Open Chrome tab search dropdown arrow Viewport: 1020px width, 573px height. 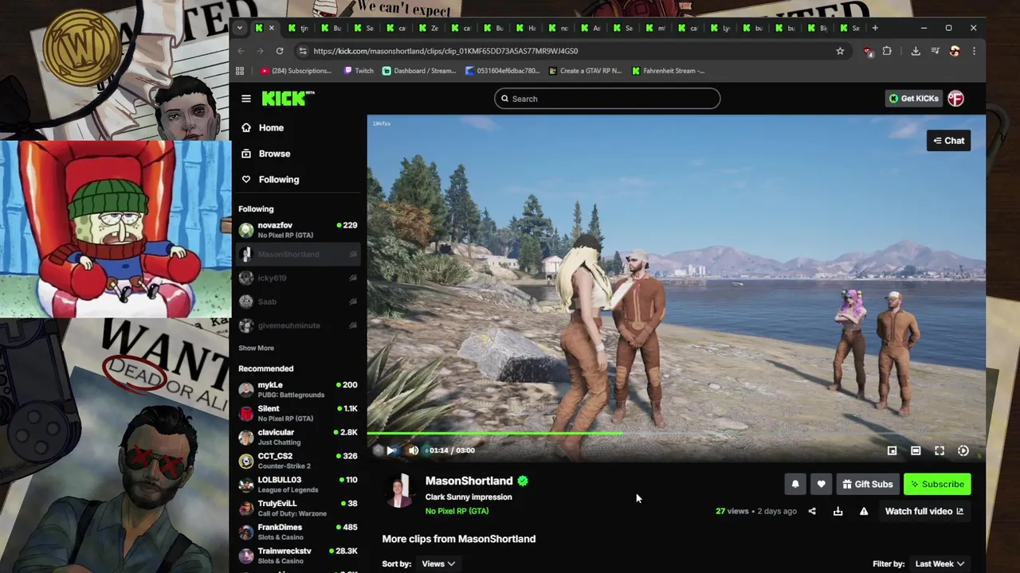pyautogui.click(x=239, y=28)
